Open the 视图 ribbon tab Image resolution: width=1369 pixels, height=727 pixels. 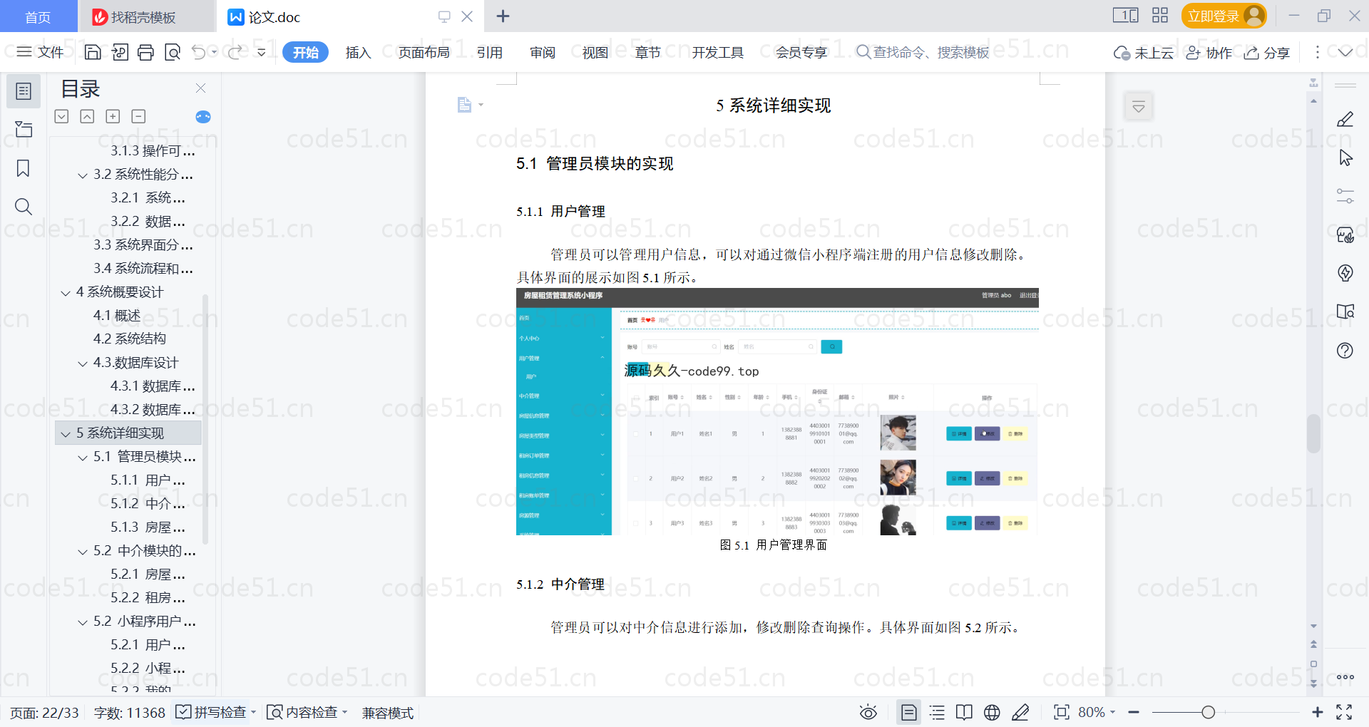point(595,52)
